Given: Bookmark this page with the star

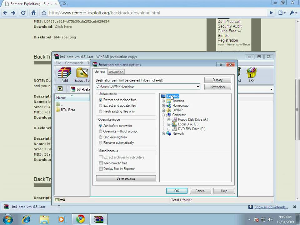Looking at the screenshot, I should click(44, 13).
